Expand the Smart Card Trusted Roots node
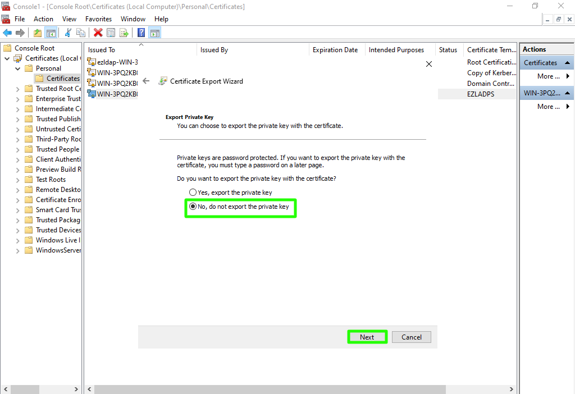Screen dimensions: 575x394 (x=17, y=210)
